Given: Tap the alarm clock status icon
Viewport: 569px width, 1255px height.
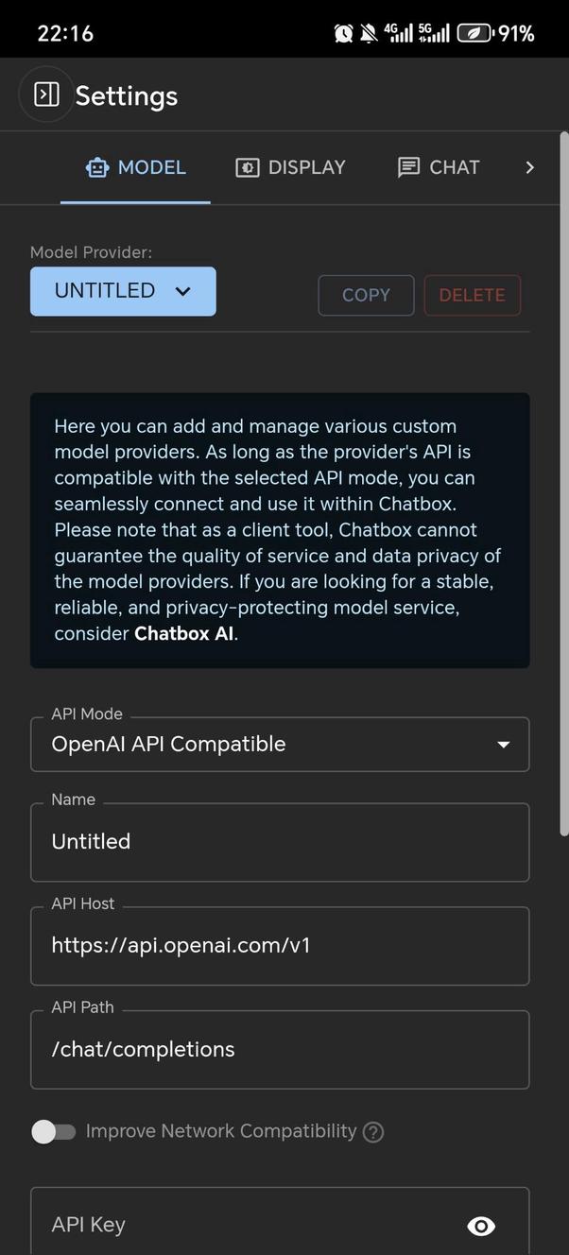Looking at the screenshot, I should 343,34.
